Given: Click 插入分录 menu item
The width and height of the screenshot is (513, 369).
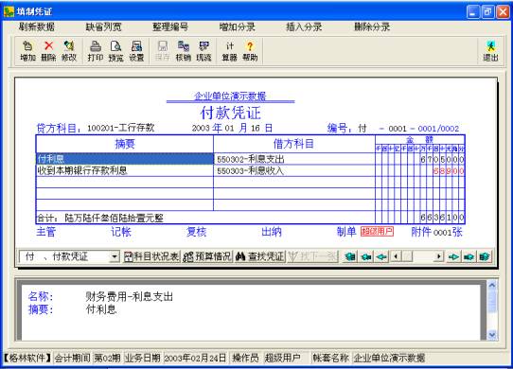Looking at the screenshot, I should click(304, 26).
